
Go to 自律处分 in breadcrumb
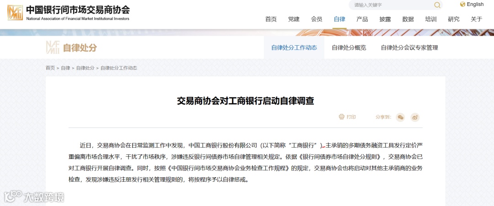(x=86, y=68)
